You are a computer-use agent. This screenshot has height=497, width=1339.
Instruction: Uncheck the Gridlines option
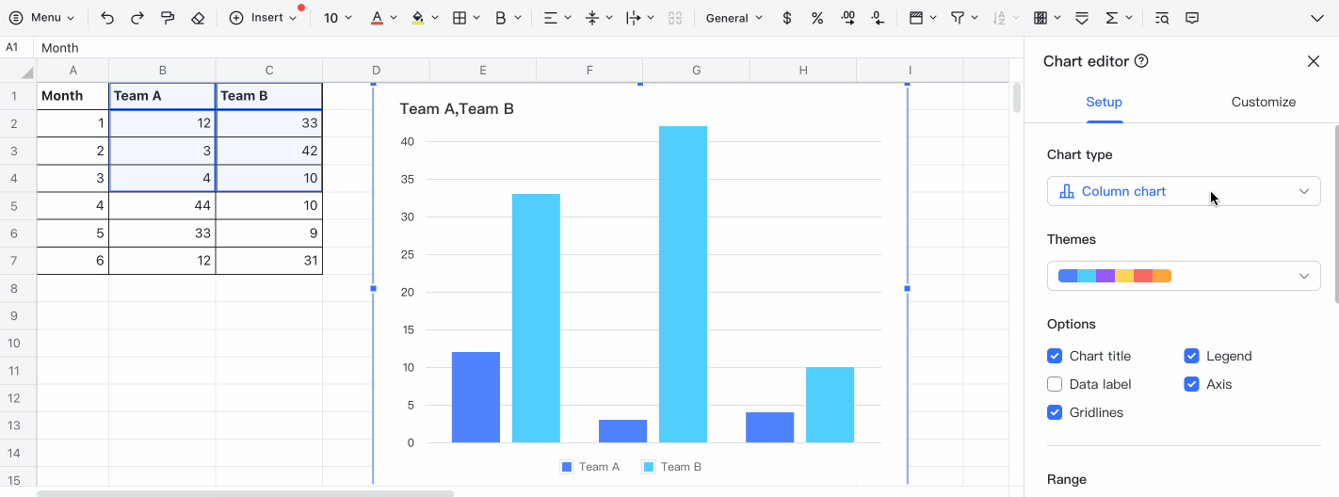pos(1055,412)
